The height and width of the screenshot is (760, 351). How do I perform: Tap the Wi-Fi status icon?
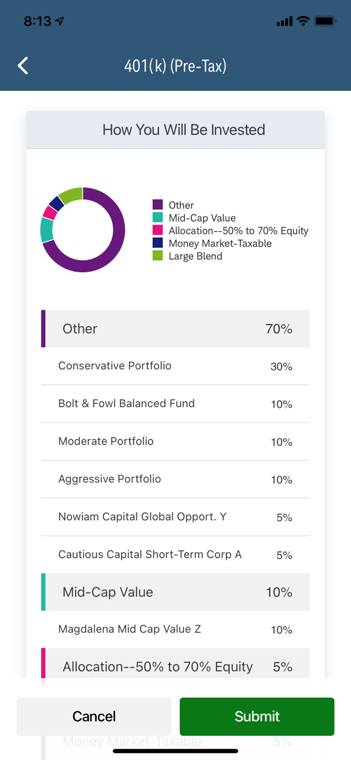303,21
